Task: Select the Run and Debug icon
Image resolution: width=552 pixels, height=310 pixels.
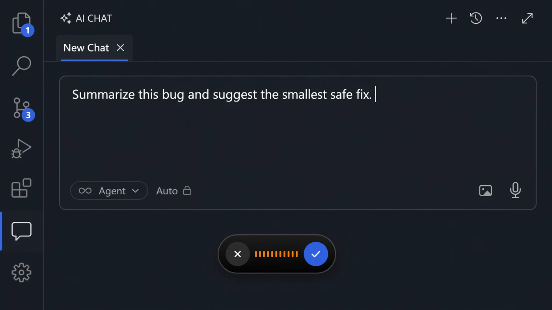Action: click(x=22, y=149)
